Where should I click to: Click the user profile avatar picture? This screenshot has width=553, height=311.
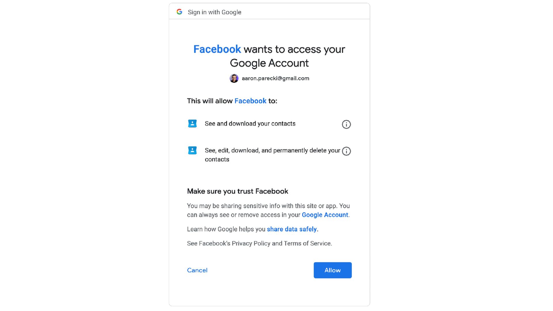tap(234, 78)
